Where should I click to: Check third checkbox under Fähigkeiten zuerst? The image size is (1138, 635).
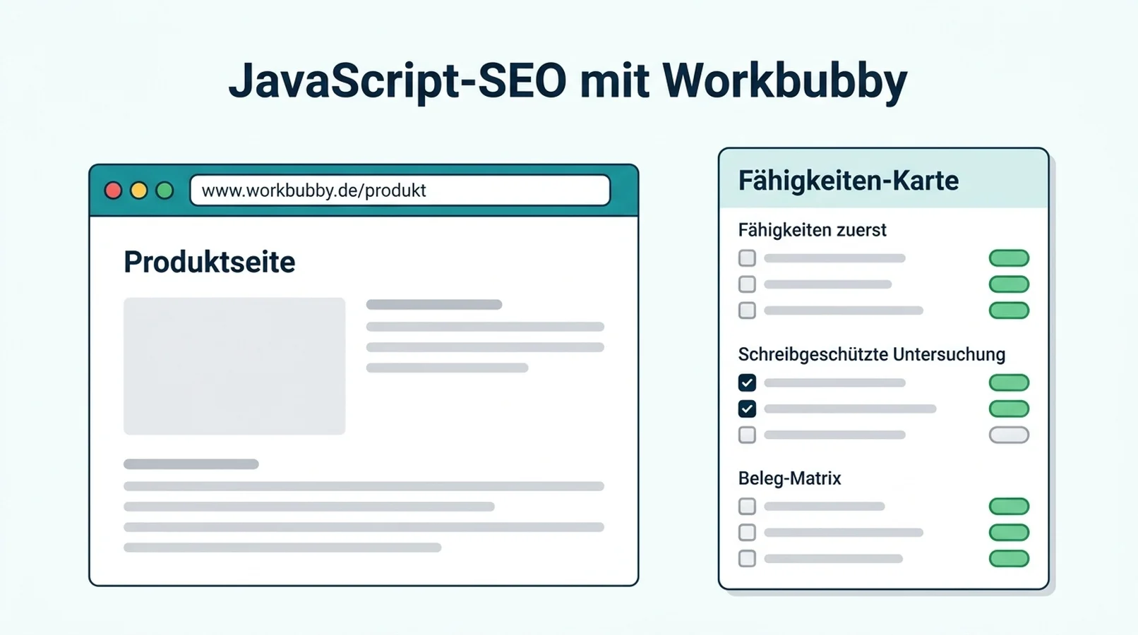(747, 310)
